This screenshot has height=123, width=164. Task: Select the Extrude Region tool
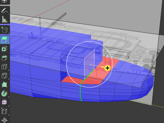[5, 40]
